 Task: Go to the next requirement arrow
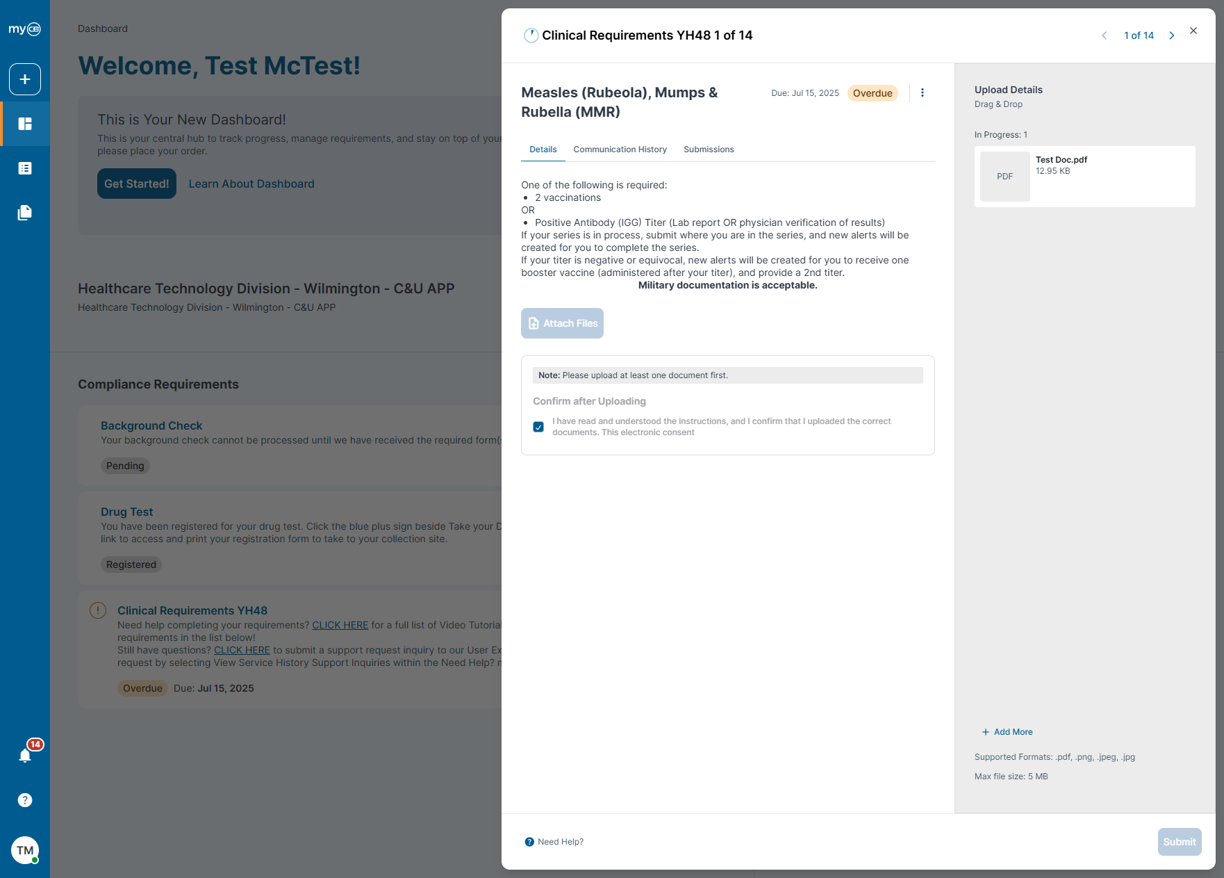1172,35
